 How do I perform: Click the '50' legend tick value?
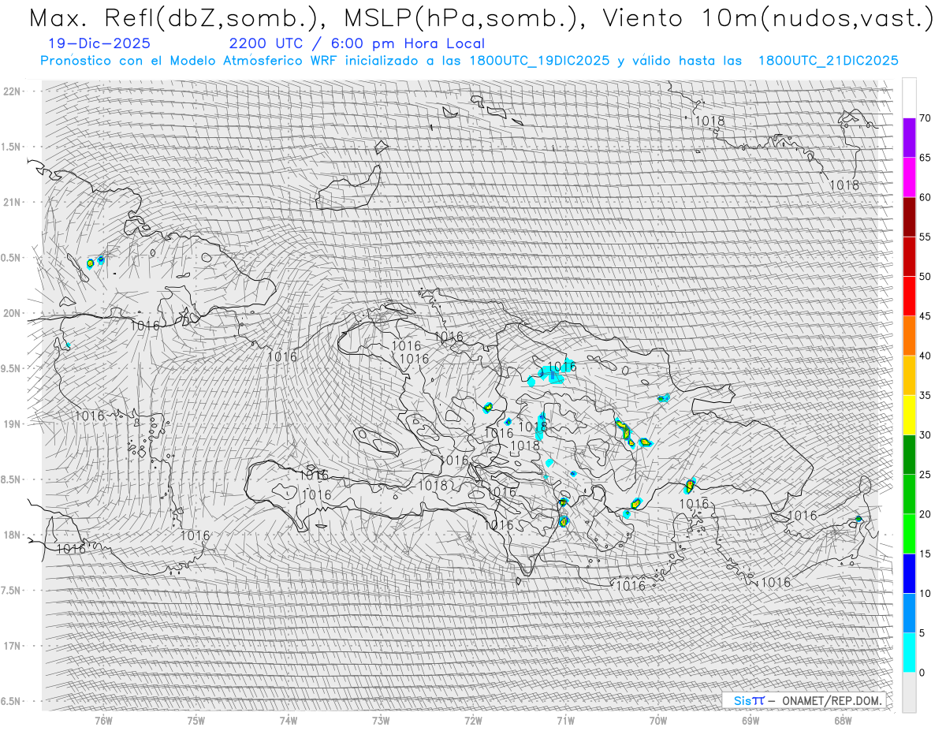[926, 277]
